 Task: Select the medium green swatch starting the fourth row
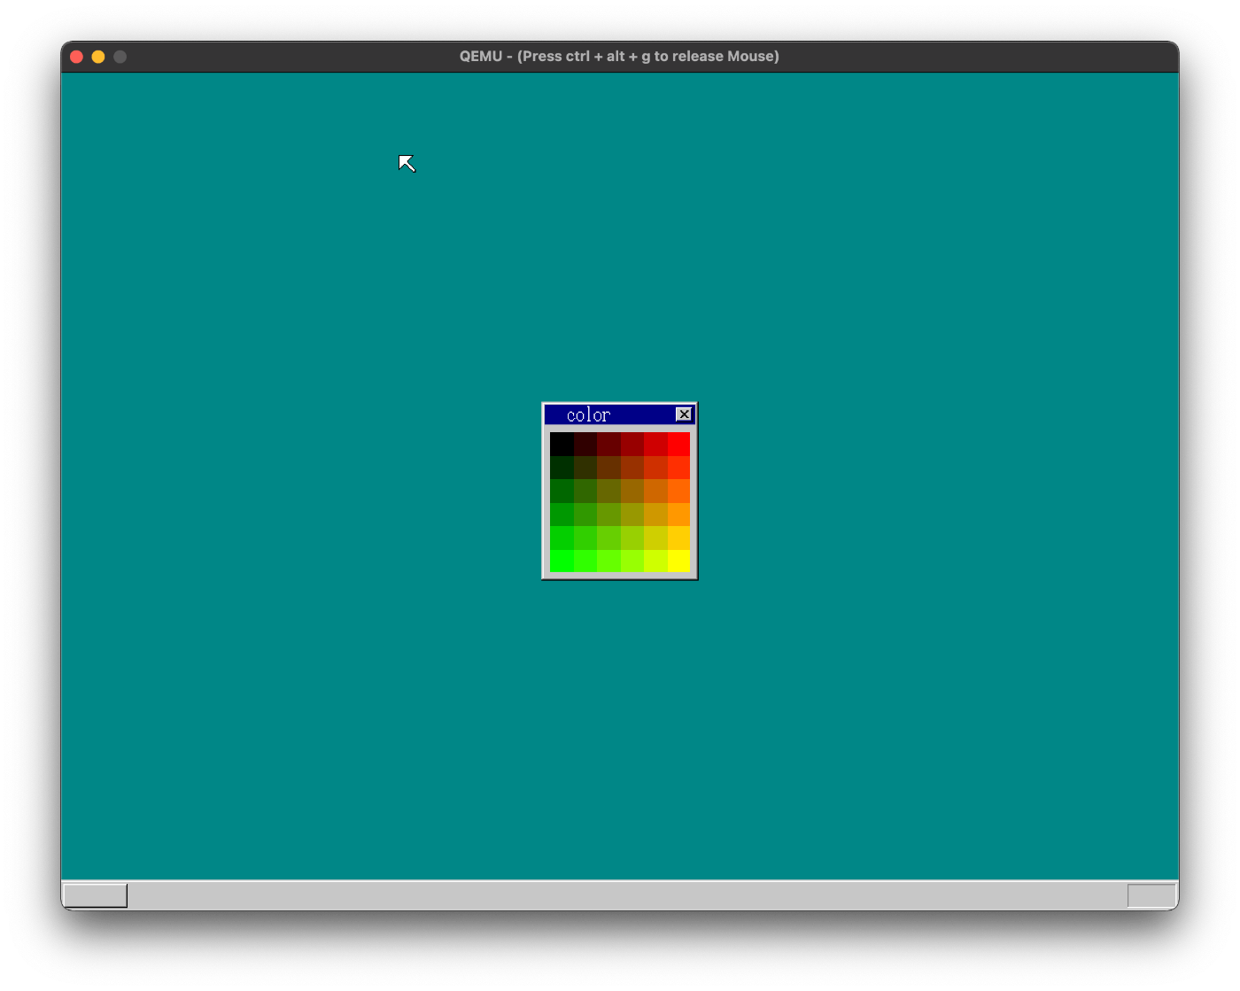(x=562, y=514)
